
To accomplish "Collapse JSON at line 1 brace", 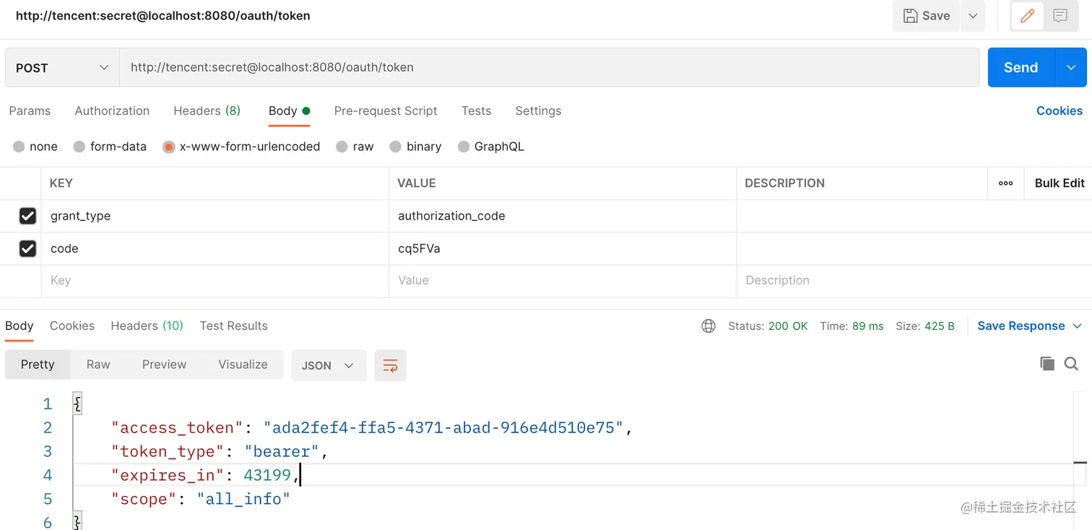I will point(77,404).
